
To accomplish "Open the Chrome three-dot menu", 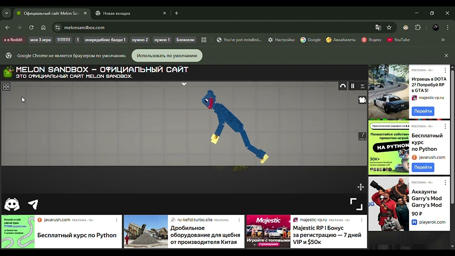I will pos(448,27).
